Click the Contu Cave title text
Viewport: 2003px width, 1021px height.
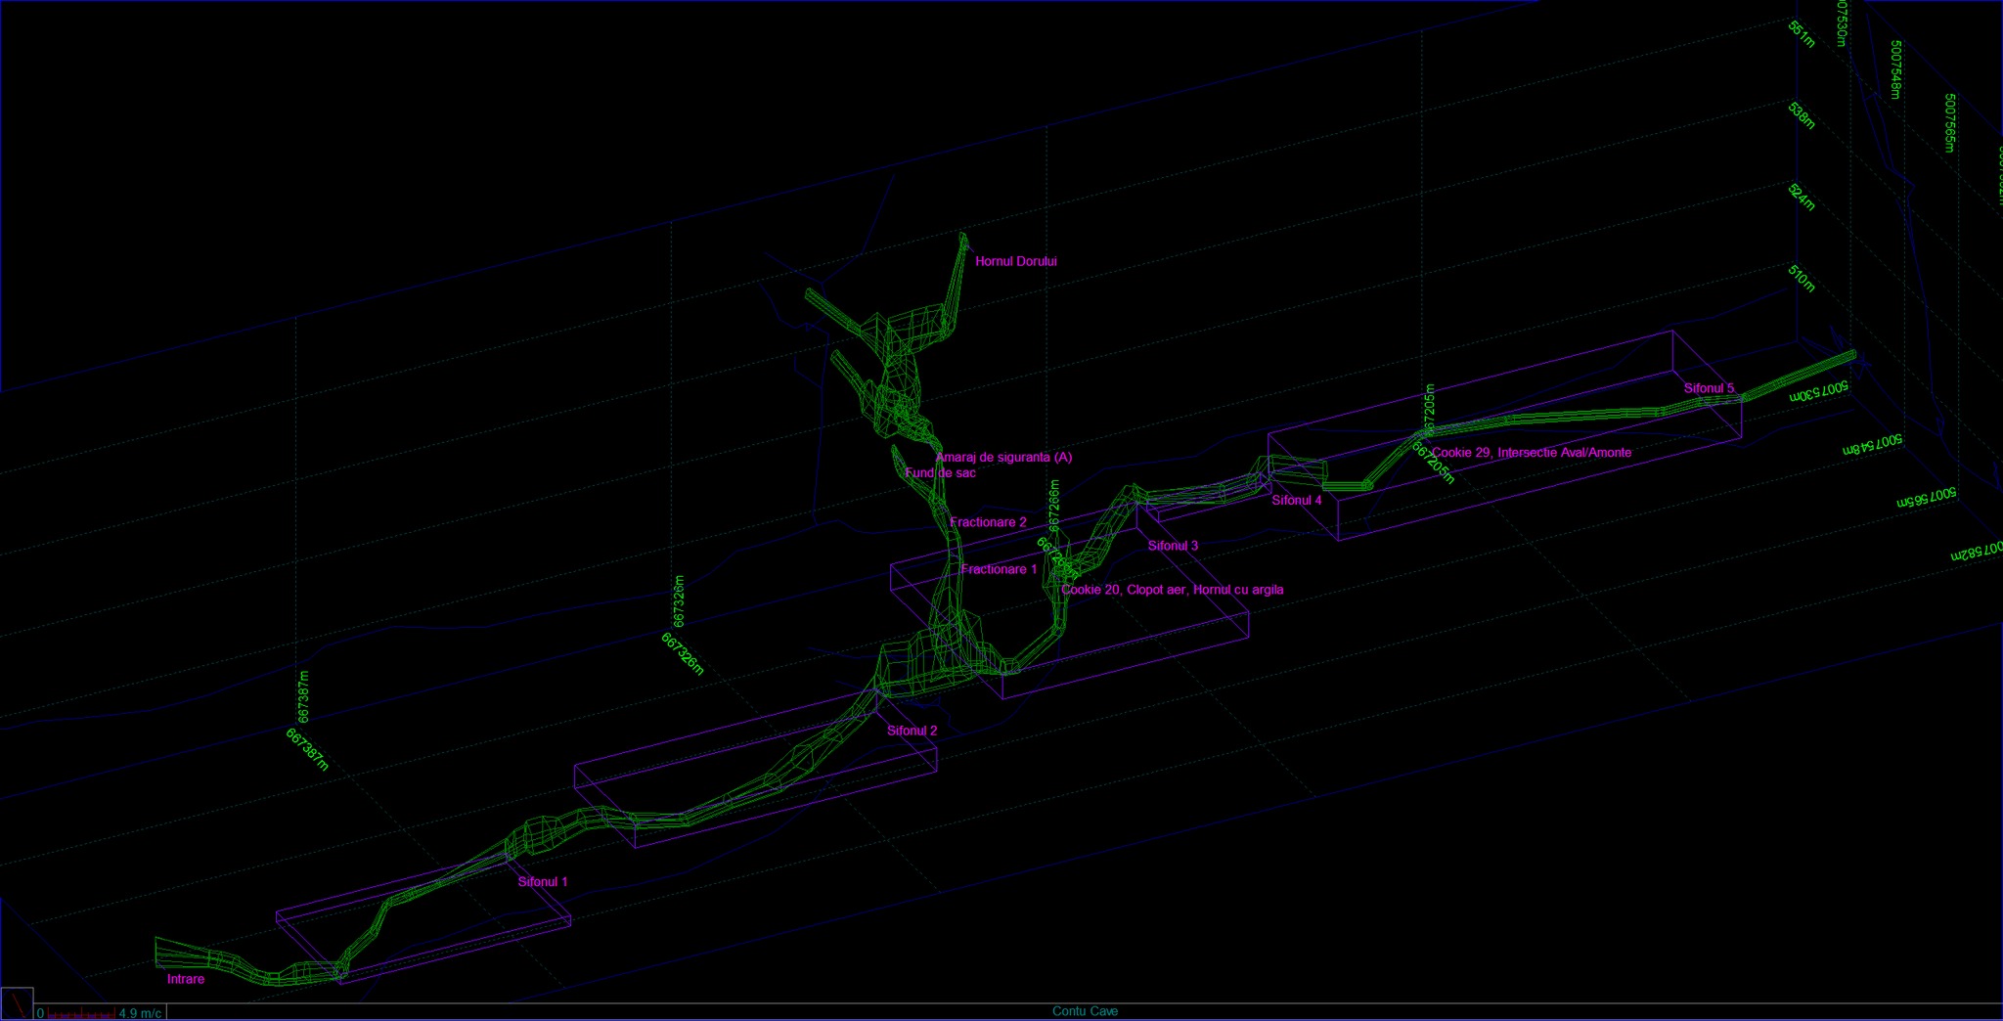click(1085, 1011)
